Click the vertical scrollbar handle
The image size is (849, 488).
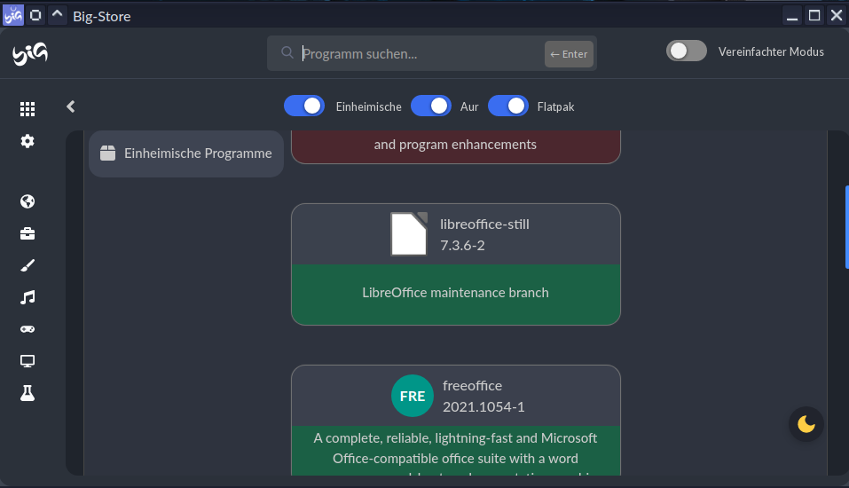coord(847,227)
